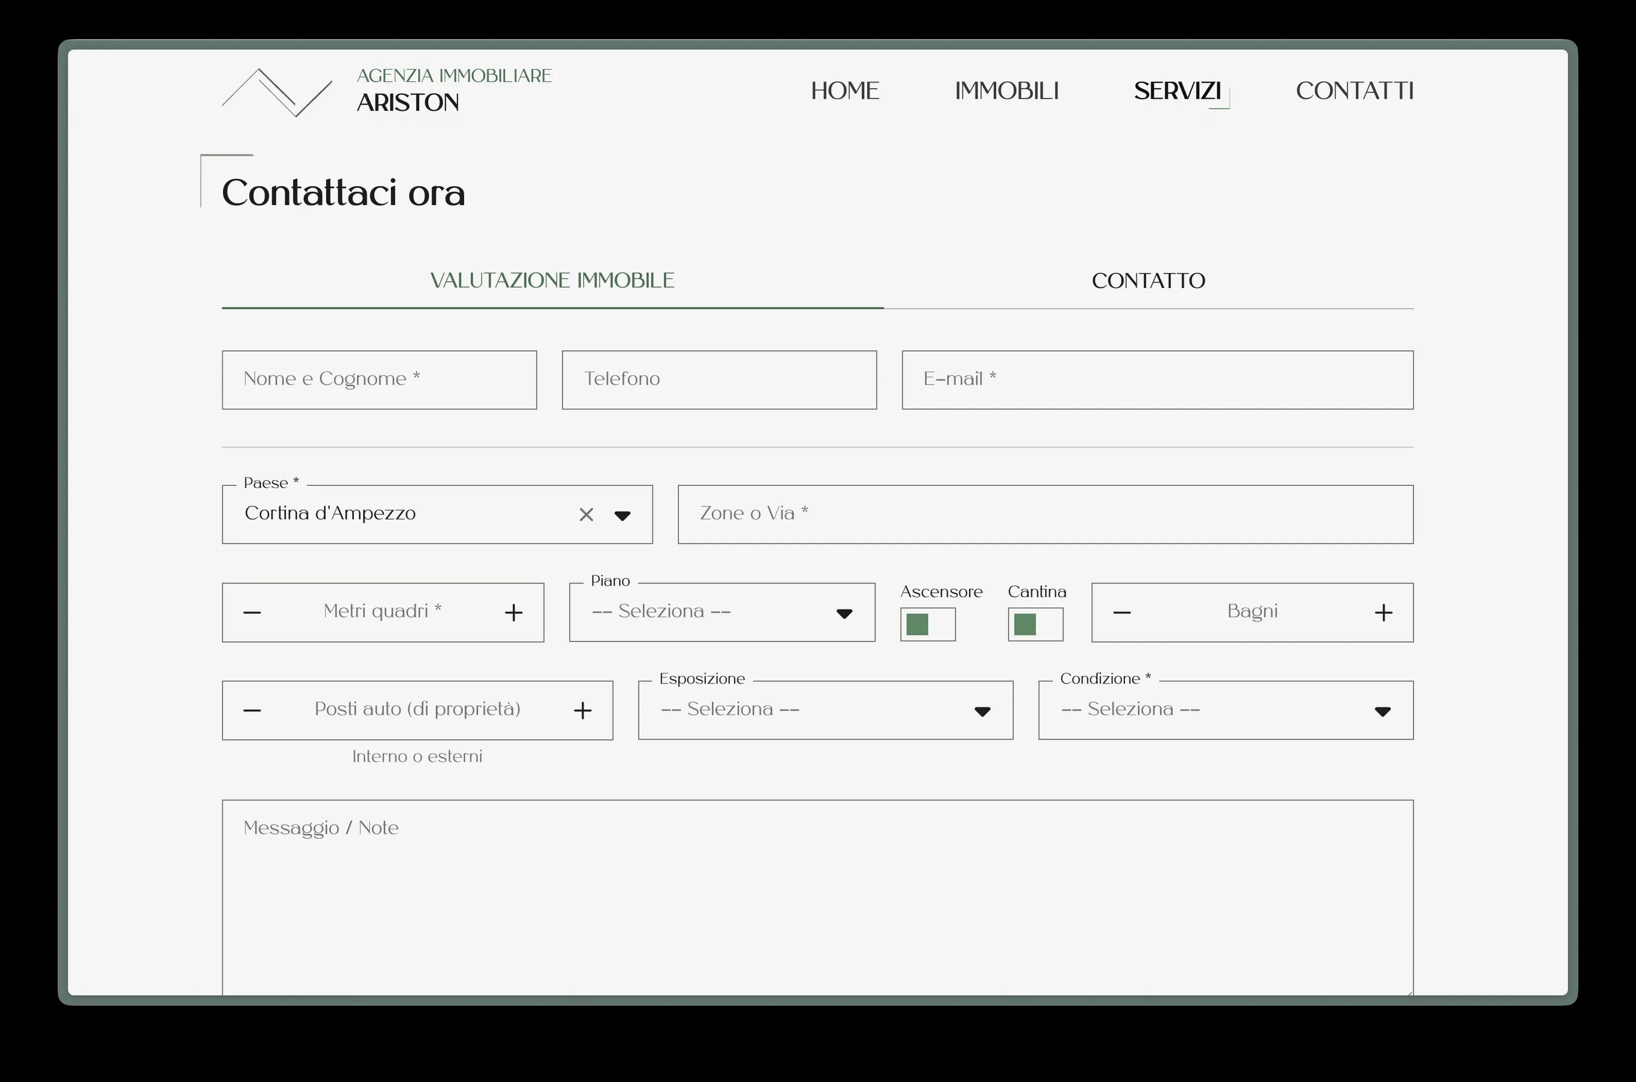This screenshot has width=1636, height=1082.
Task: Add a Posti auto with plus icon
Action: [x=582, y=711]
